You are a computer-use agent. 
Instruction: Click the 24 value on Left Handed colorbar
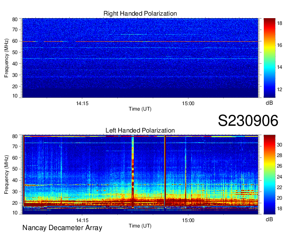click(x=279, y=177)
